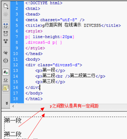Image resolution: width=127 pixels, height=139 pixels.
Task: Click the horizontal scrollbar left arrow
Action: pos(13,106)
